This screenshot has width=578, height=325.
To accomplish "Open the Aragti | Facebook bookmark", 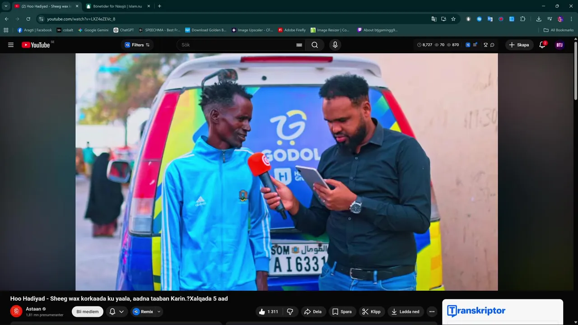I will click(35, 30).
